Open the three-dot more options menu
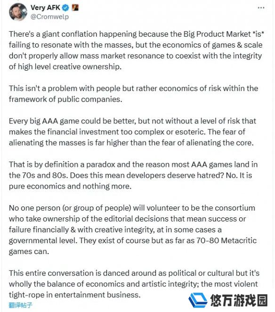The width and height of the screenshot is (275, 312). coord(261,8)
